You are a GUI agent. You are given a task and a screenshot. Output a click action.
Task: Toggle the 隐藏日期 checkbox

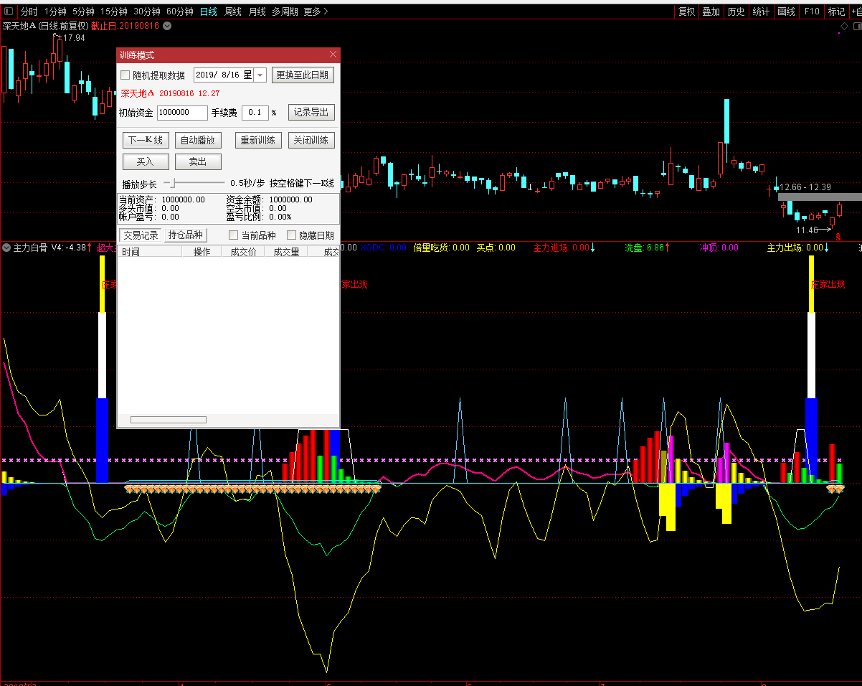click(291, 235)
